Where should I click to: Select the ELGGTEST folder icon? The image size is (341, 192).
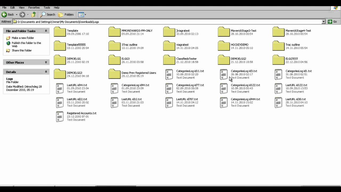pyautogui.click(x=278, y=60)
